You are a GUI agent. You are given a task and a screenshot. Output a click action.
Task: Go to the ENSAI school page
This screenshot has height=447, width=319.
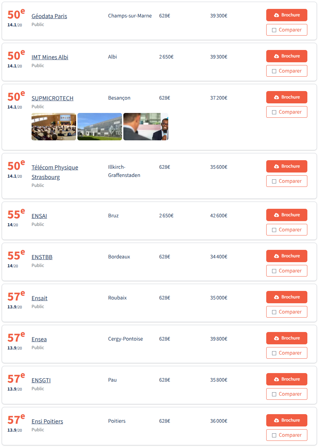39,216
